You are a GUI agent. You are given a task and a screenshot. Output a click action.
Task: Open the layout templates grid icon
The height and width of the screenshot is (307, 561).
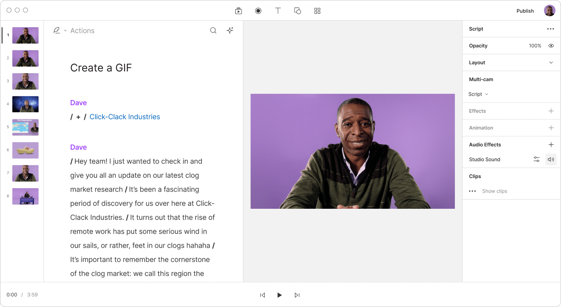click(317, 11)
